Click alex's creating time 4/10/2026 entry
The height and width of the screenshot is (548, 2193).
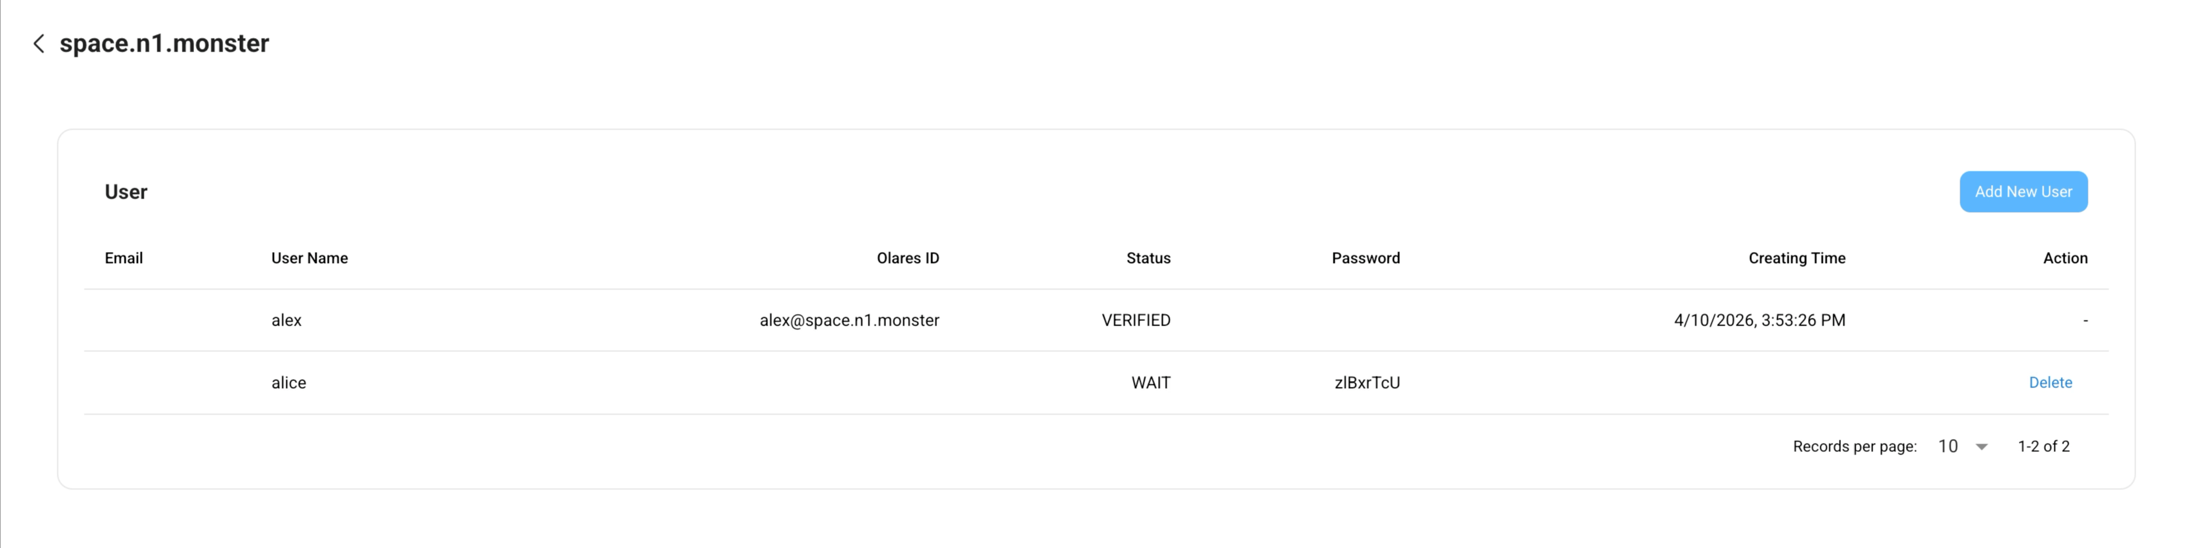(x=1759, y=320)
